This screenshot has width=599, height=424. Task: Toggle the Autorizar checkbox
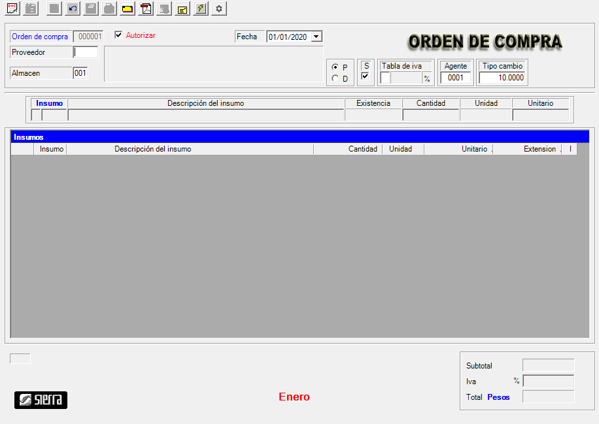point(118,35)
